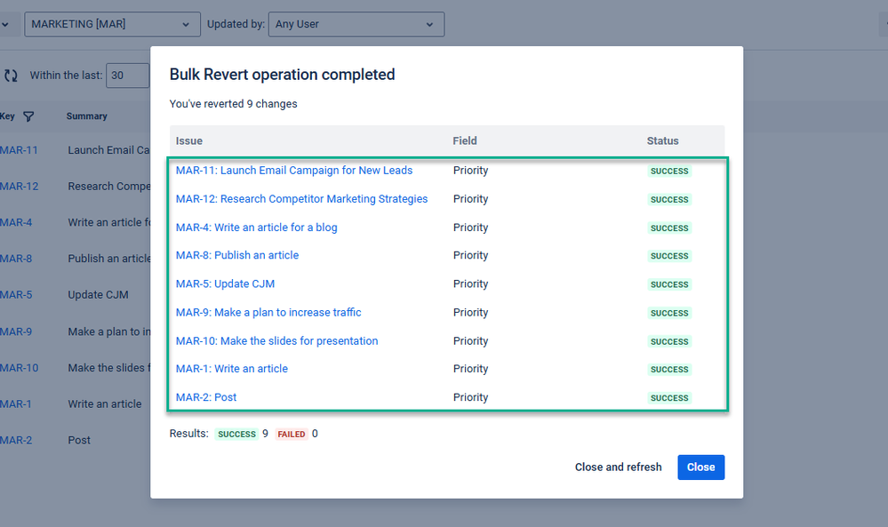Click the blue Close button

point(700,467)
